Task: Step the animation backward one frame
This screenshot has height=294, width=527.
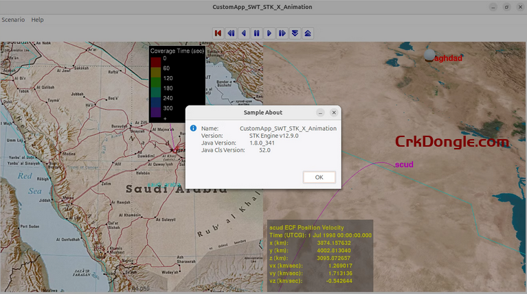Action: tap(231, 32)
